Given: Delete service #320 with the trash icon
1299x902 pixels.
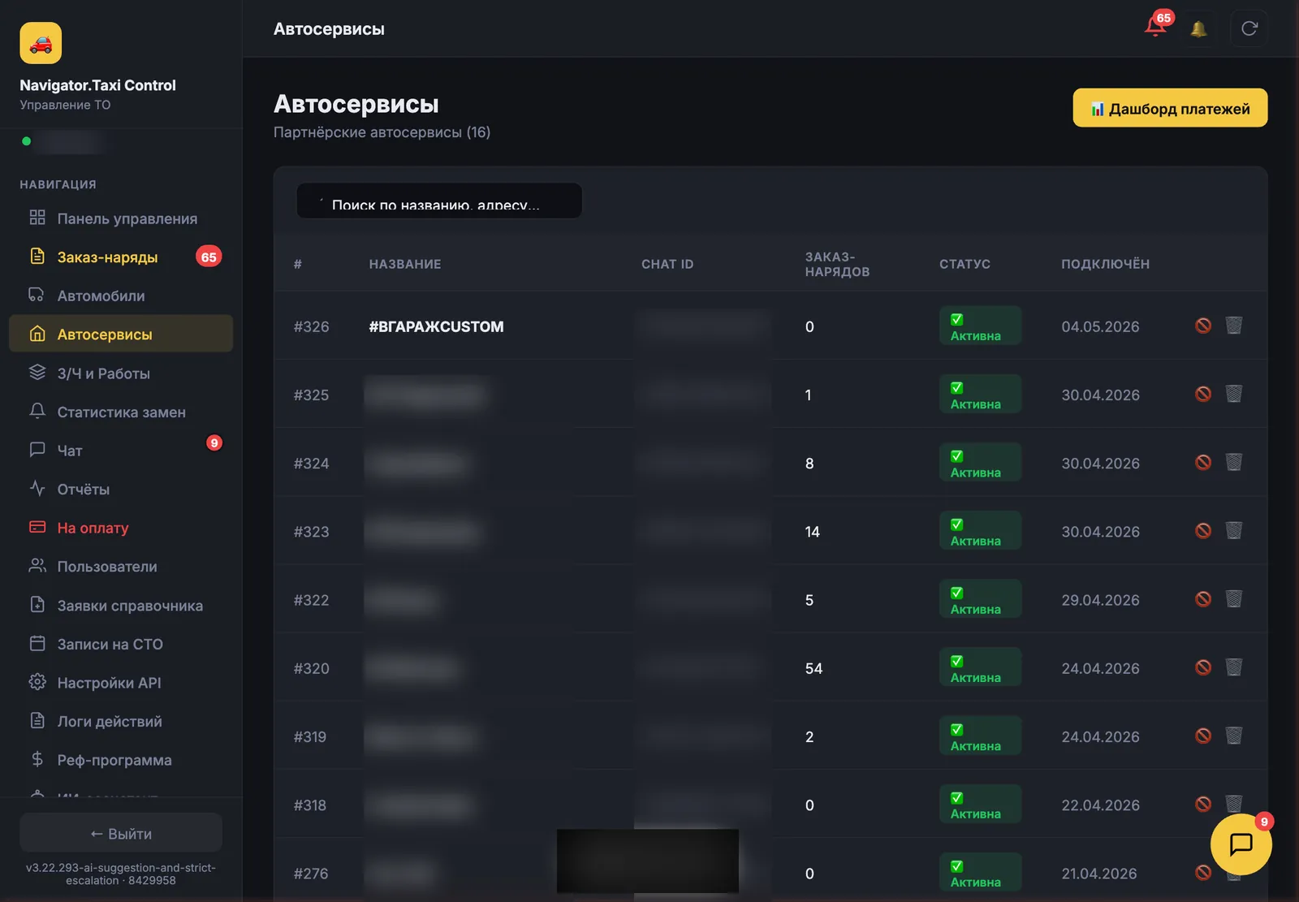Looking at the screenshot, I should point(1234,667).
